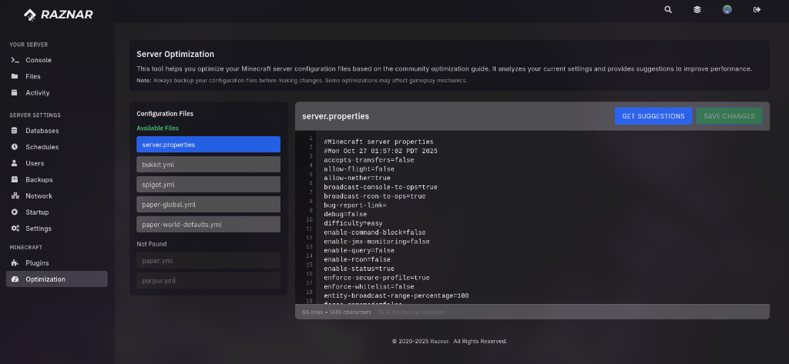Screen dimensions: 789x364
Task: Select spigot.yml from available files
Action: tap(208, 185)
